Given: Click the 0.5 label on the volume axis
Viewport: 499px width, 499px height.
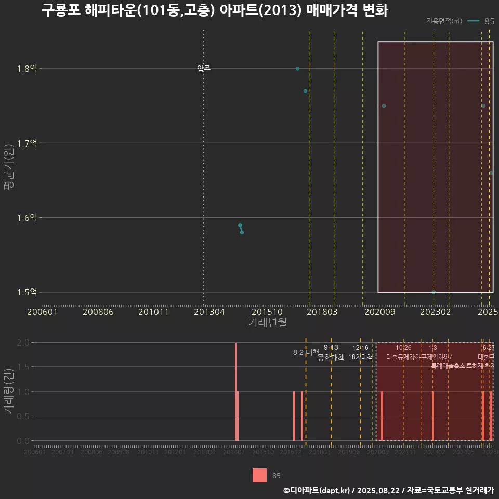Looking at the screenshot, I should point(23,416).
